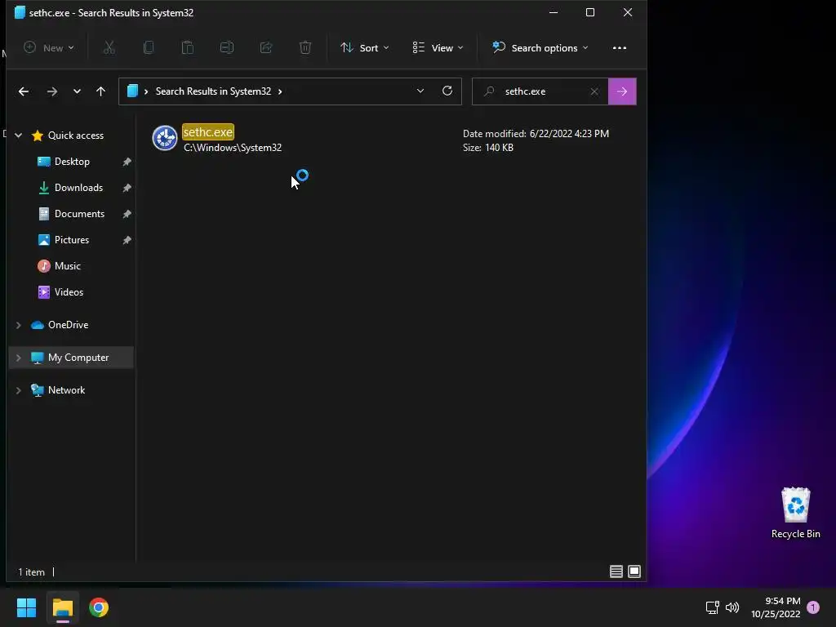The height and width of the screenshot is (627, 836).
Task: Open recent locations chevron
Action: click(77, 91)
